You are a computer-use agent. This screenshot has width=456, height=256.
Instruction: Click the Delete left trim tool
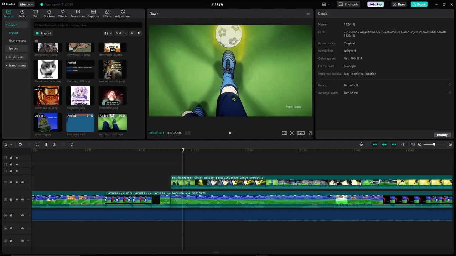pos(46,144)
